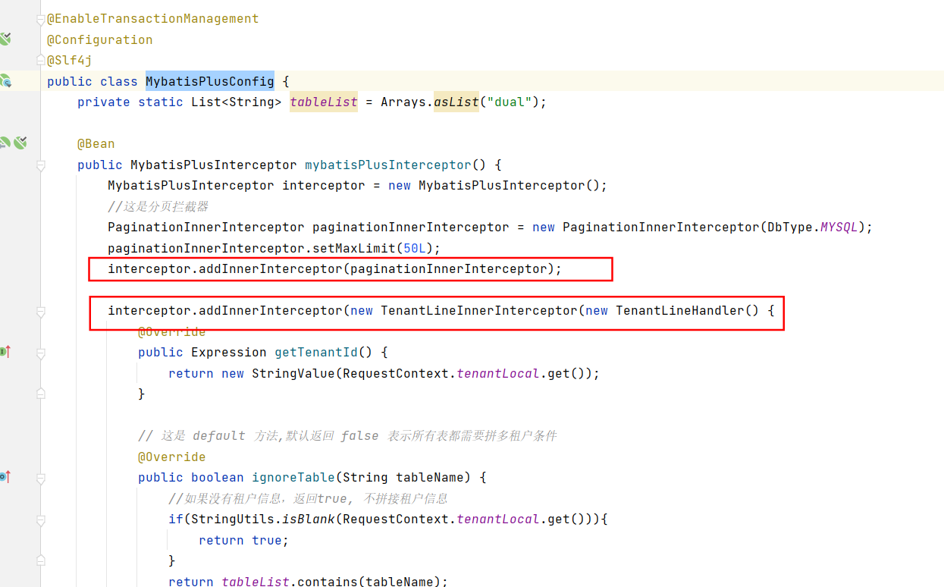Click the tableList field declaration
The height and width of the screenshot is (587, 944).
click(323, 102)
